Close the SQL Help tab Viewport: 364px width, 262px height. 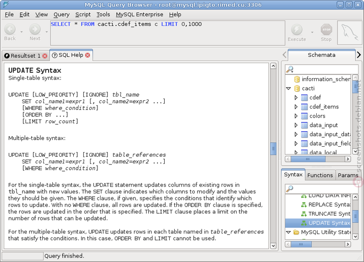pos(87,55)
